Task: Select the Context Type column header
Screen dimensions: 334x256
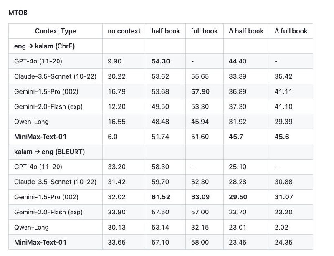Action: click(x=56, y=31)
